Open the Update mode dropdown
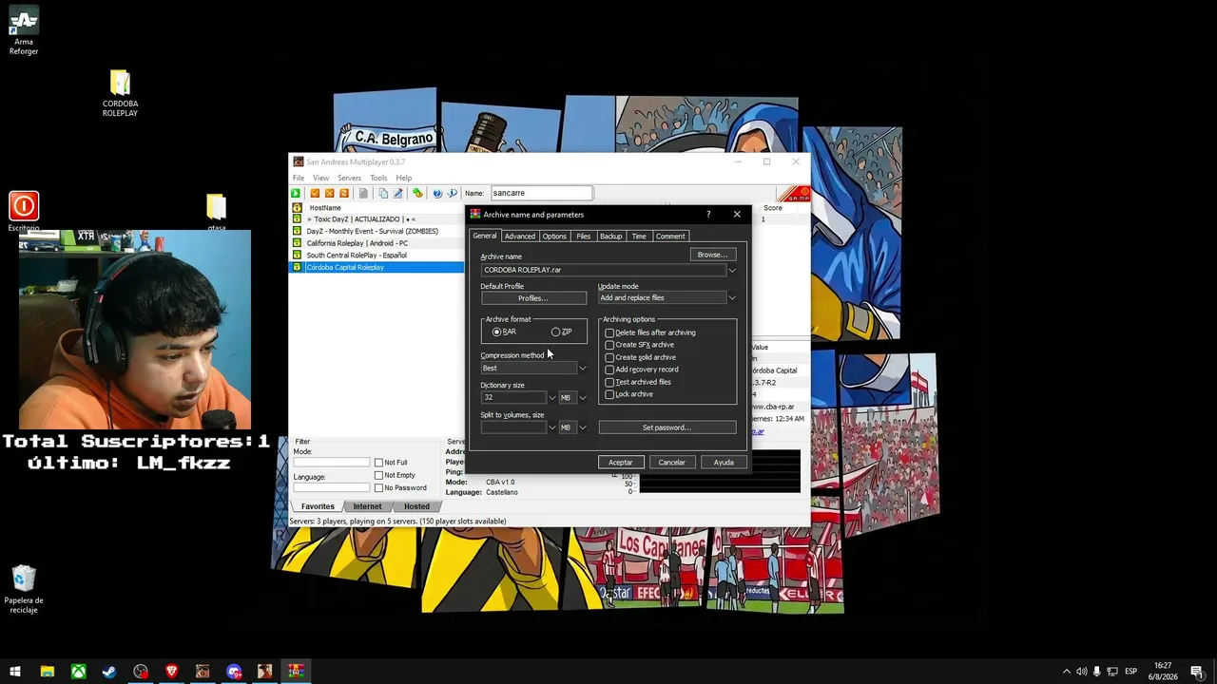 tap(732, 298)
